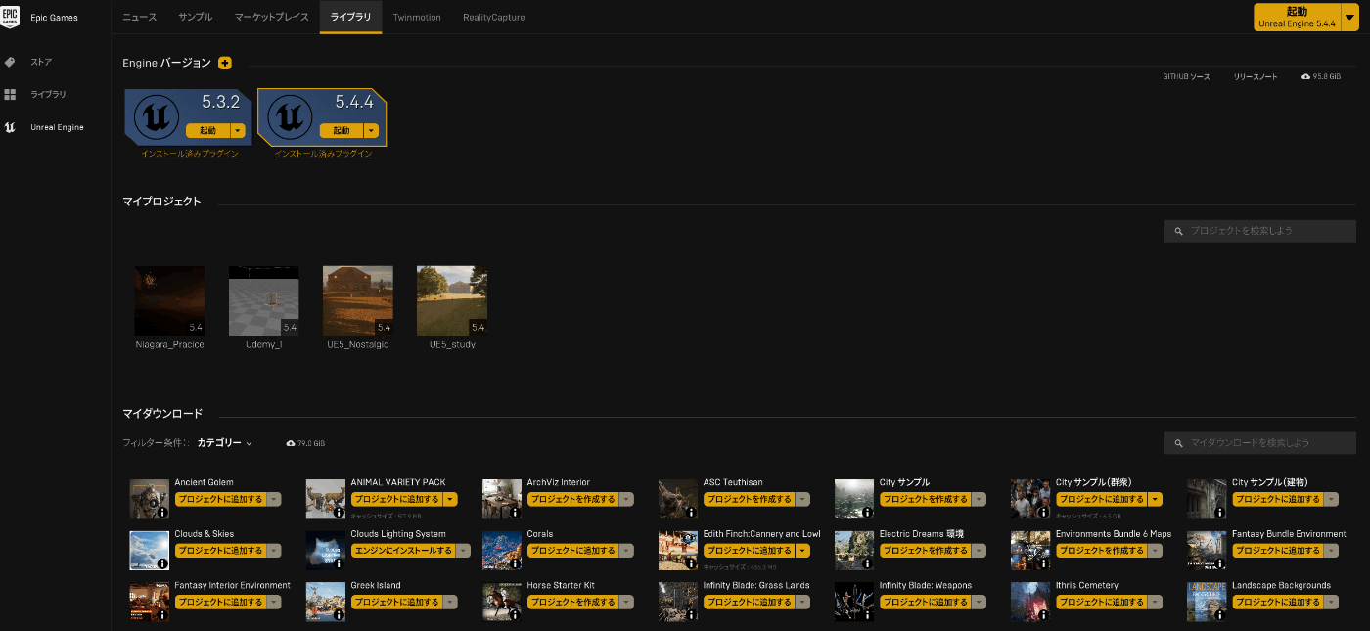Viewport: 1370px width, 631px height.
Task: Show info for Horse Starter Kit
Action: 515,615
